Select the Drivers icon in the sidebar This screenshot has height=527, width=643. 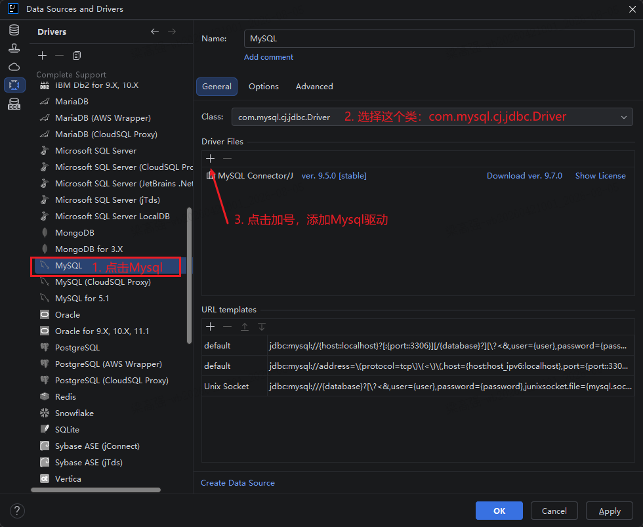14,85
